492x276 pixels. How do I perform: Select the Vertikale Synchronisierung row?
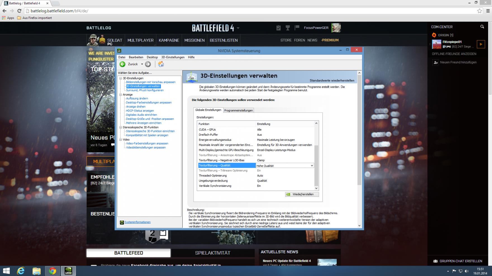pos(256,186)
